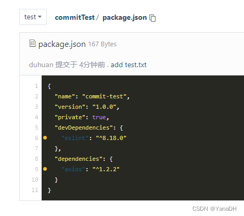
Task: Click the "devDependencies" key in code
Action: tap(84, 128)
